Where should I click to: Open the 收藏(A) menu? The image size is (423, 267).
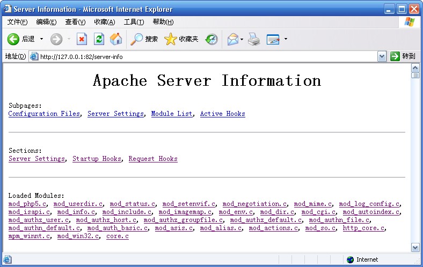105,22
